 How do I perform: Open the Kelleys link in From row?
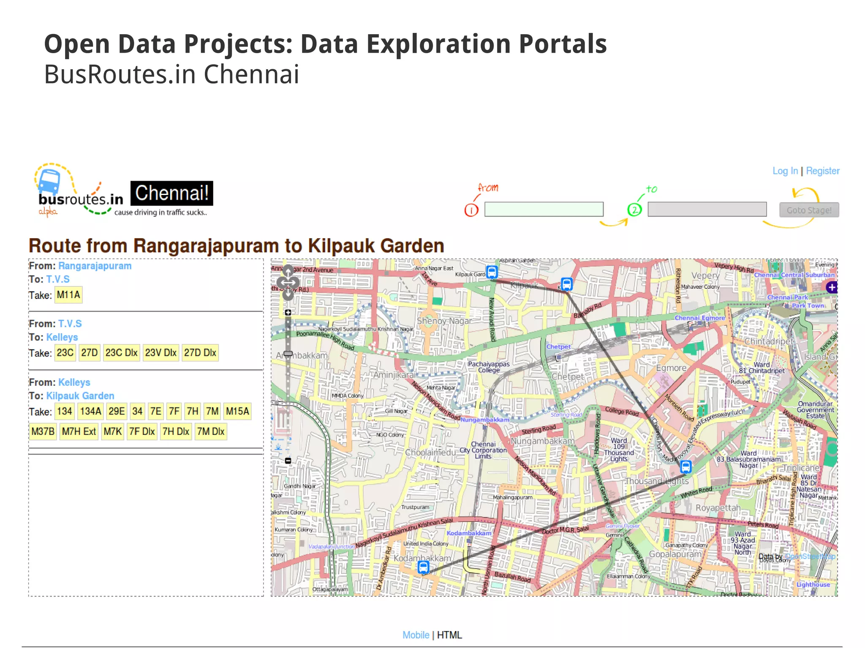tap(74, 382)
